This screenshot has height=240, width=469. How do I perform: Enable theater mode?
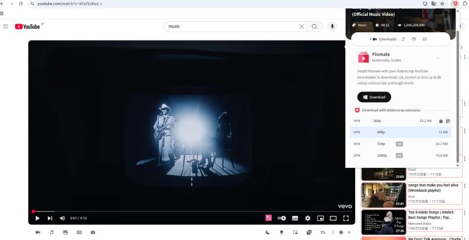(333, 218)
